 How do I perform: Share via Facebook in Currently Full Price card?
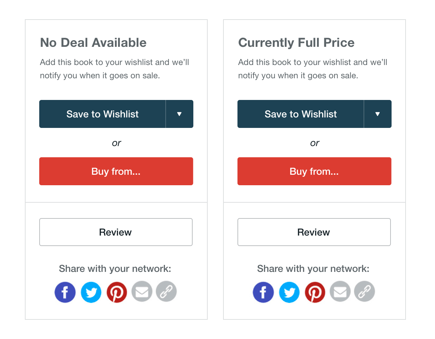[263, 292]
